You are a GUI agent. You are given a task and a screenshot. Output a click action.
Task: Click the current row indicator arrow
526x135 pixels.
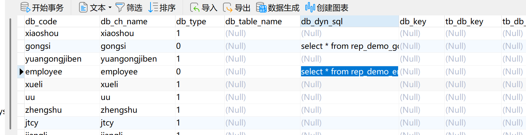(x=21, y=72)
